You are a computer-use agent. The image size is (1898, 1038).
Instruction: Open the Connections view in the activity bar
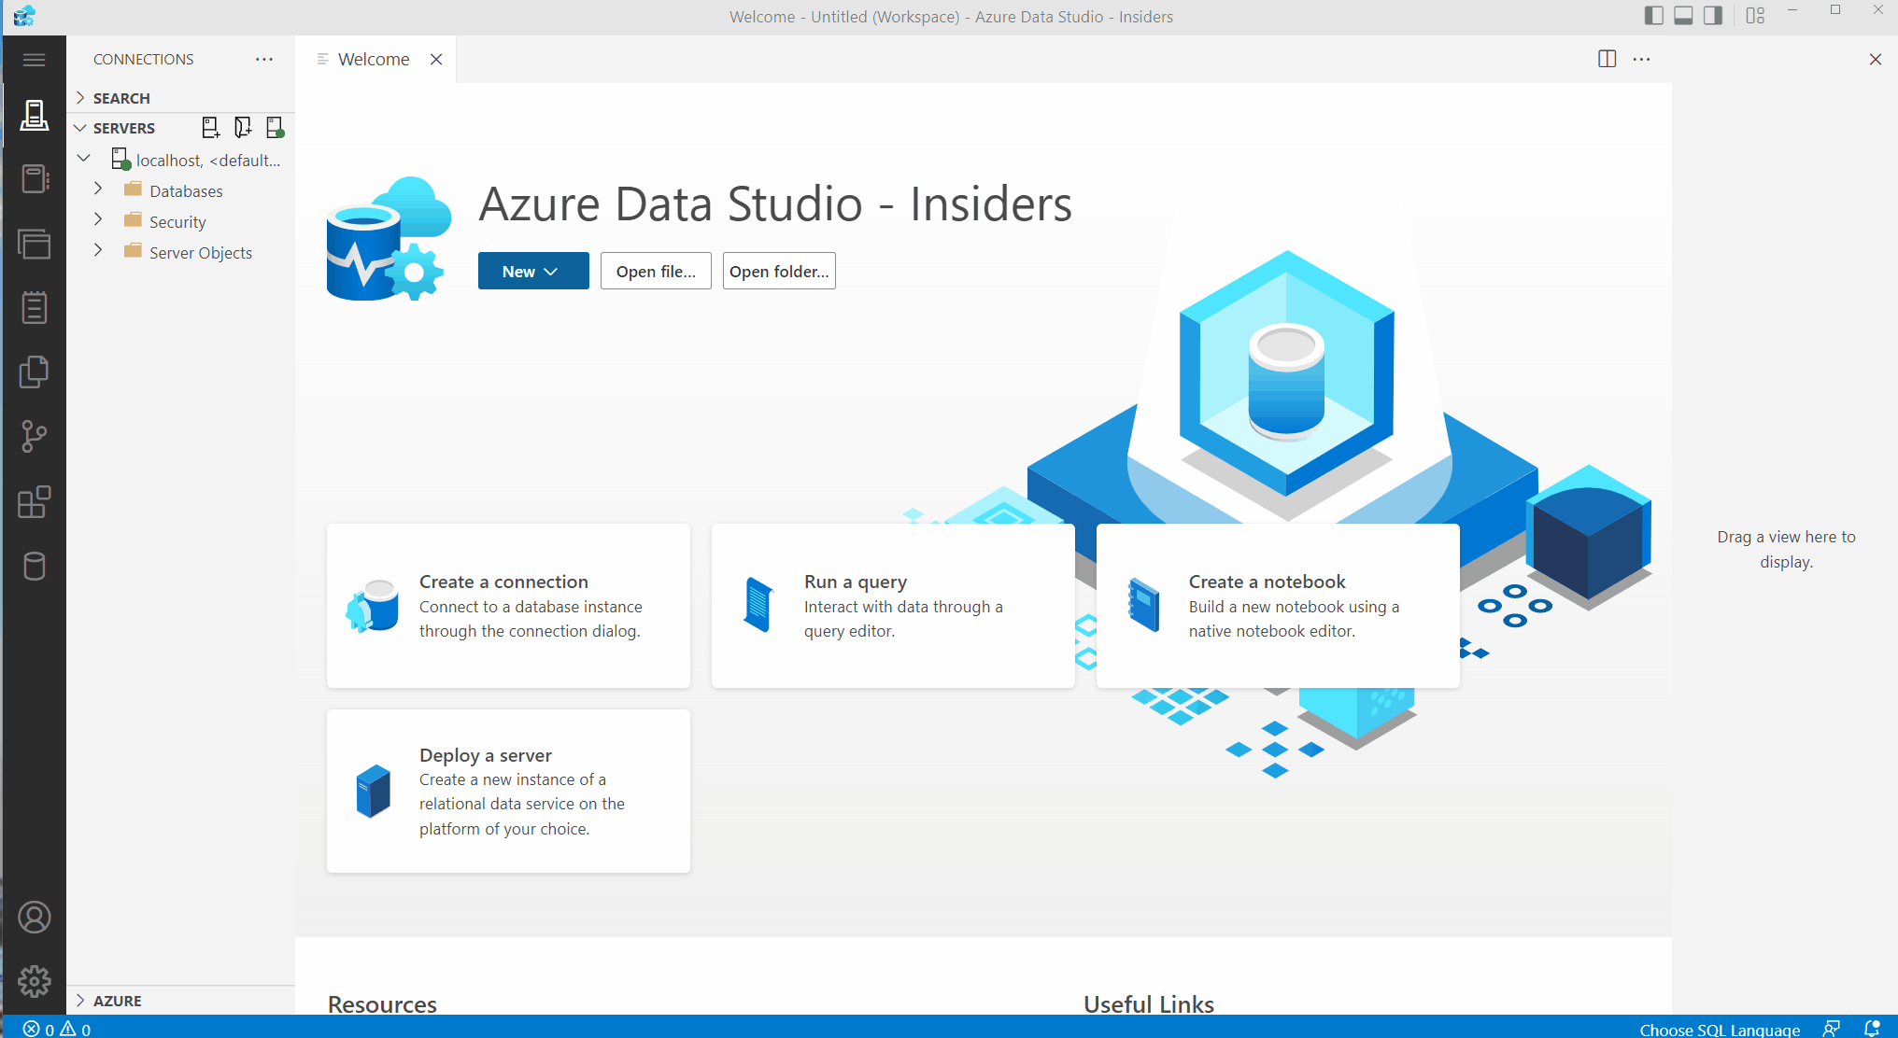[x=35, y=116]
